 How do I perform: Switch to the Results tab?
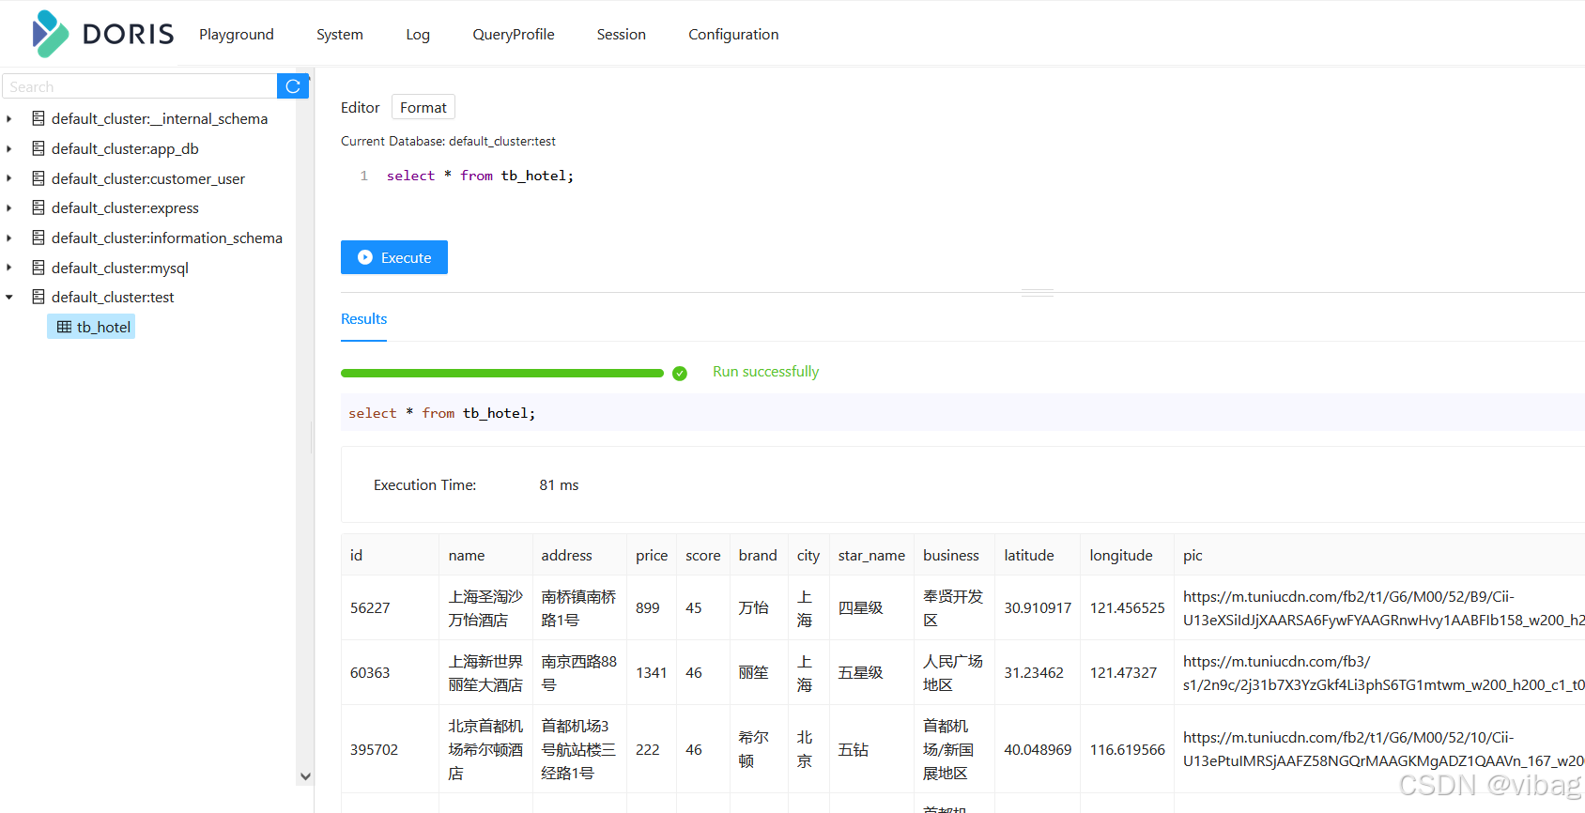pos(363,319)
